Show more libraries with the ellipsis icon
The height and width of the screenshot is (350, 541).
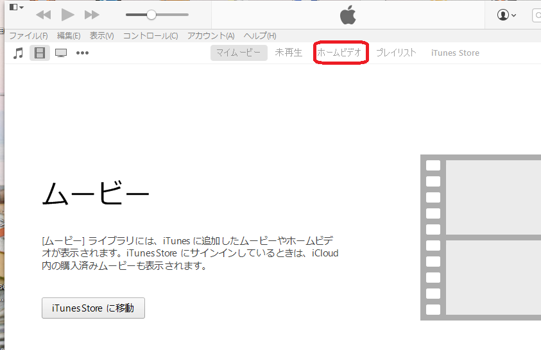(82, 53)
